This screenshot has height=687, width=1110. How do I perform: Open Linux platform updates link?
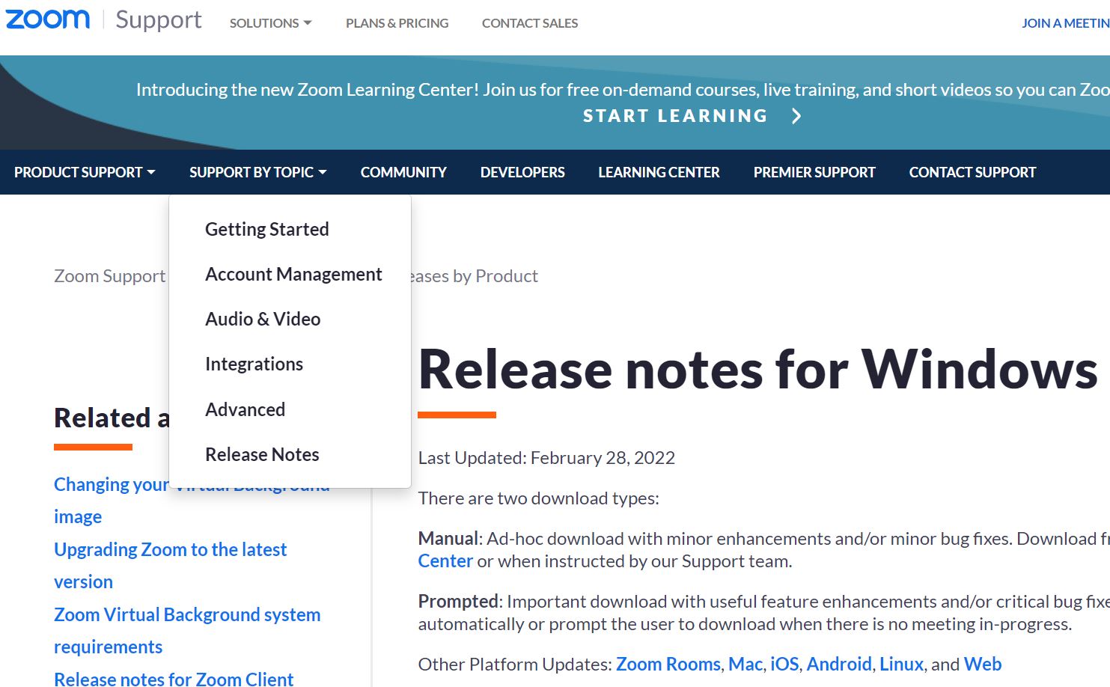[901, 665]
